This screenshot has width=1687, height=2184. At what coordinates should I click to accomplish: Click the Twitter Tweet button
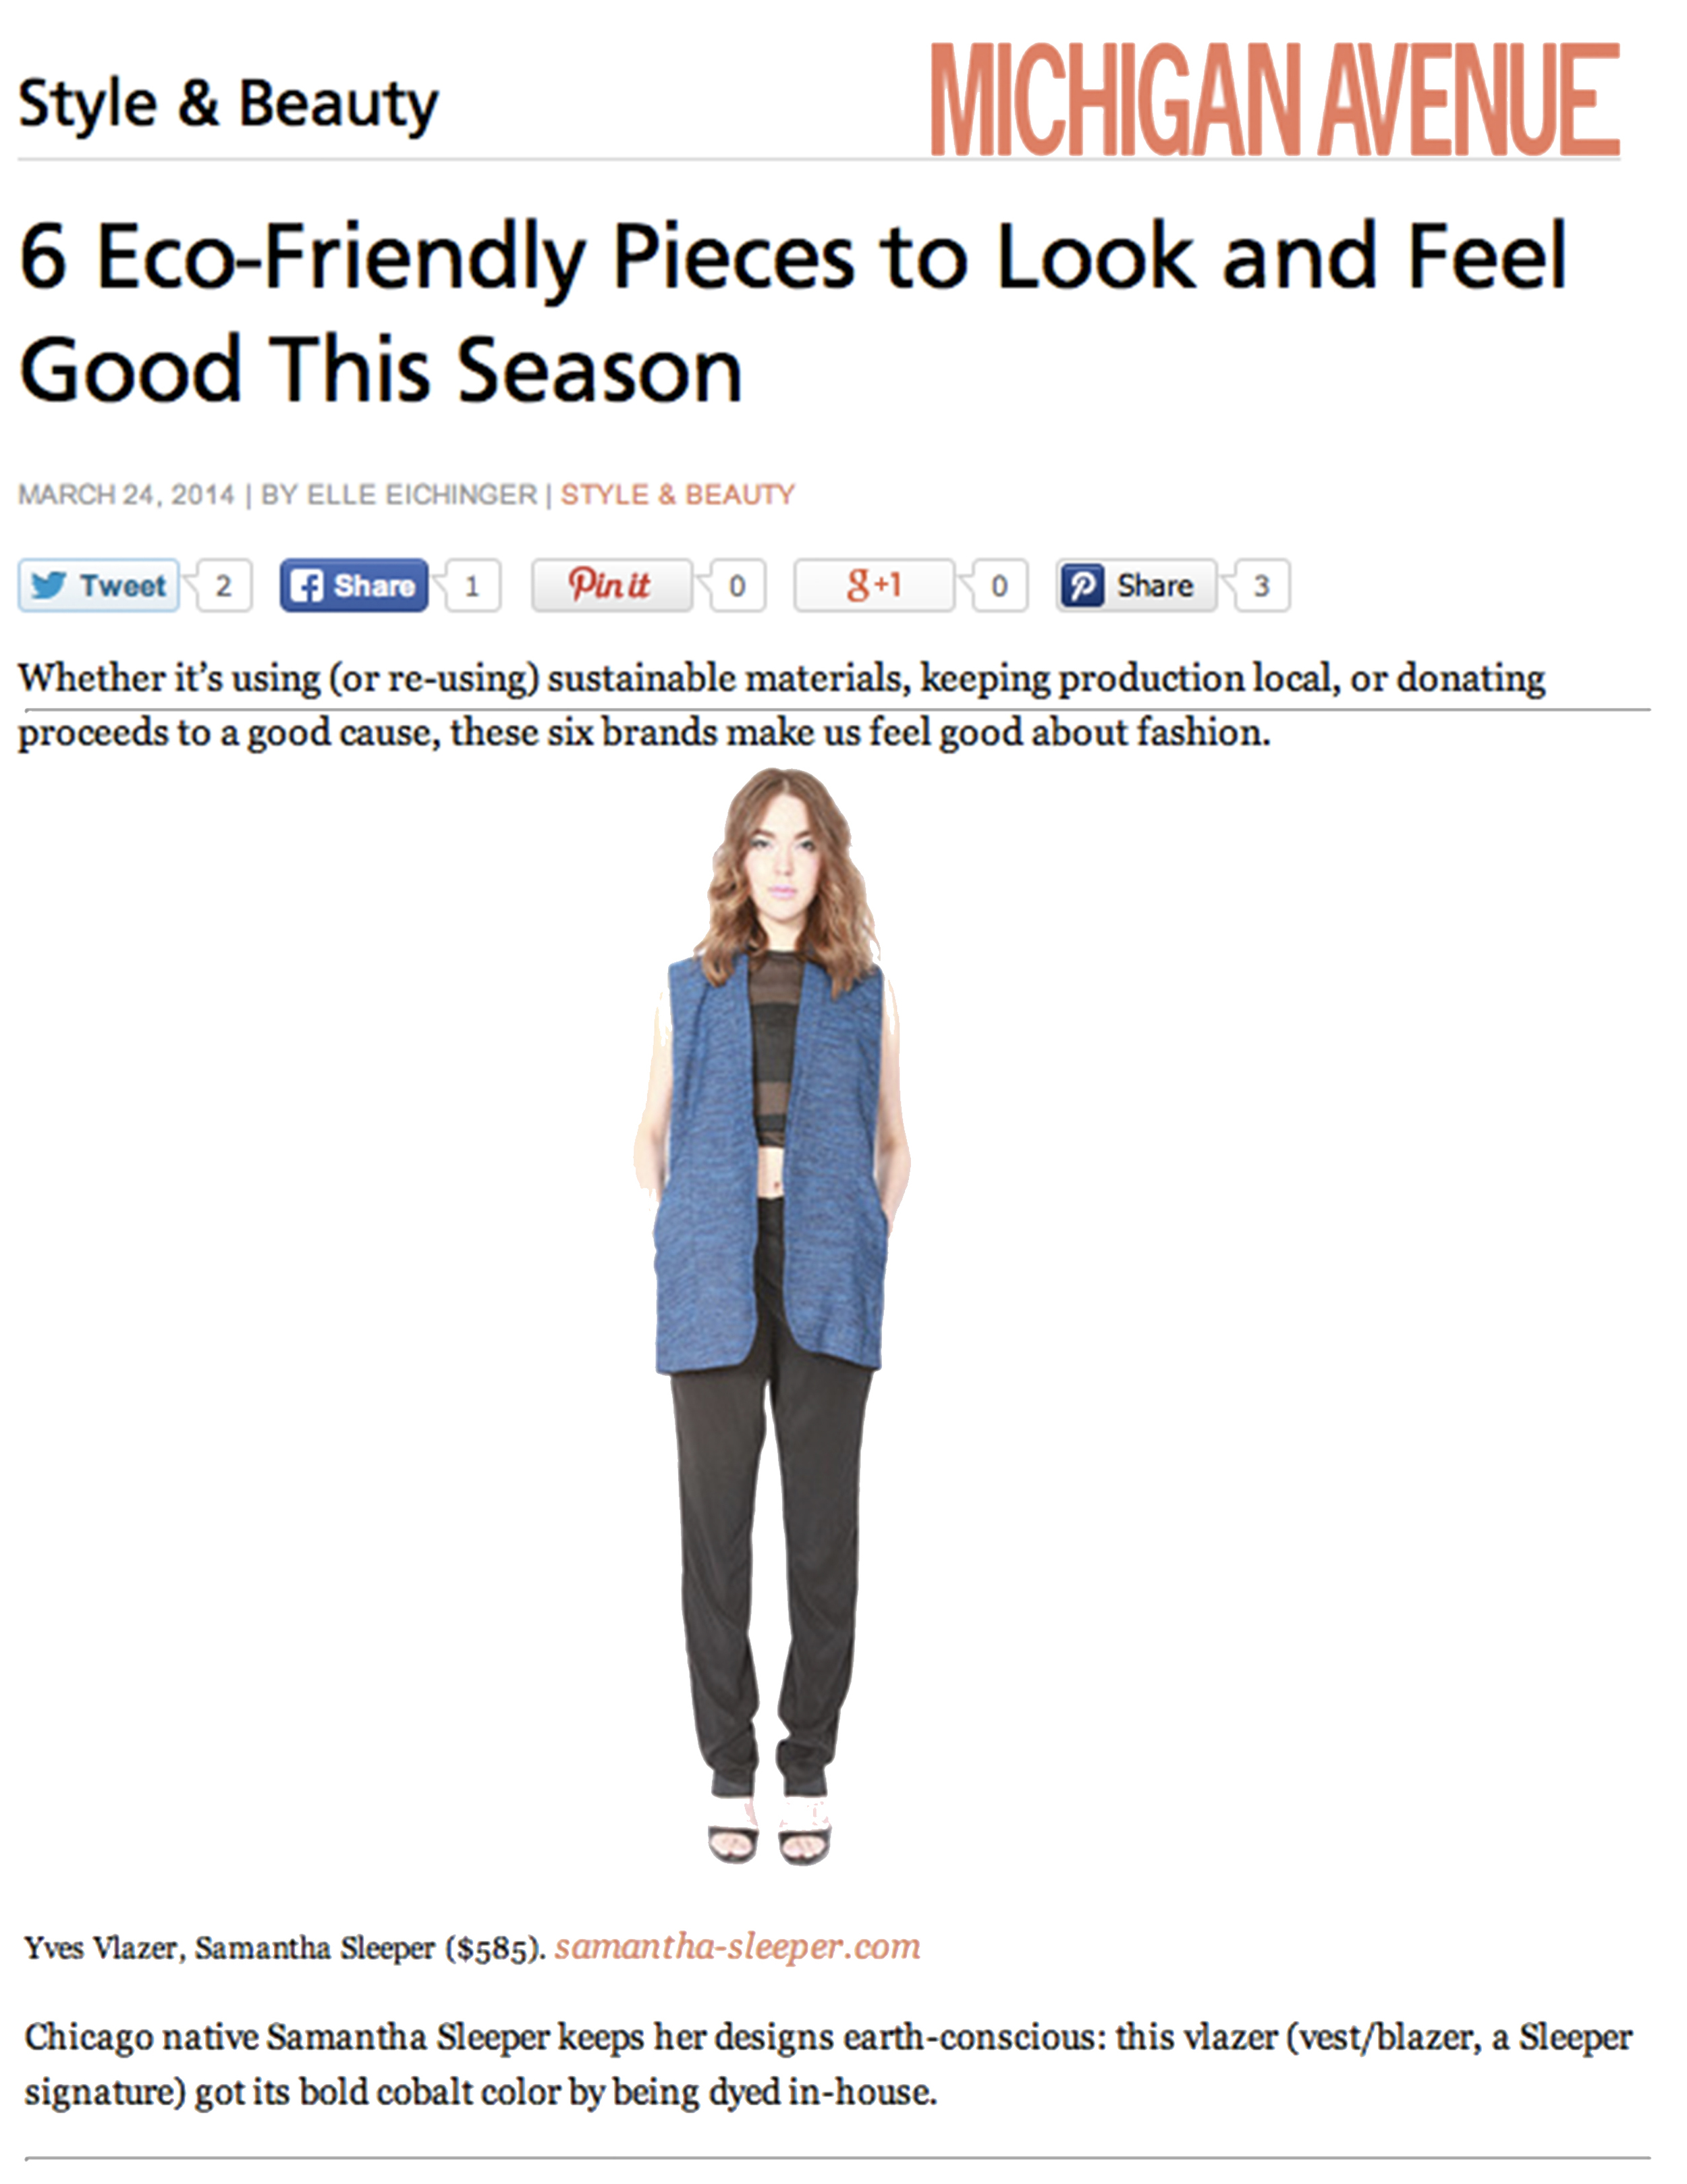(x=99, y=585)
